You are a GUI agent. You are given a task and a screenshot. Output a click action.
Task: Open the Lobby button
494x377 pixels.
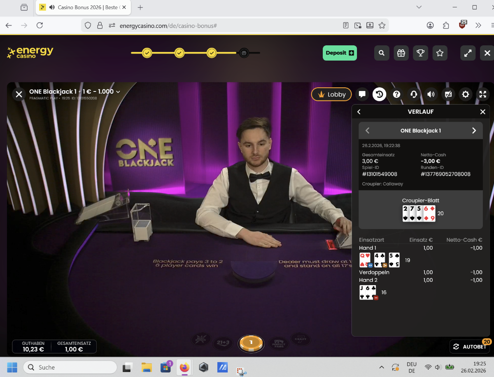click(x=331, y=94)
